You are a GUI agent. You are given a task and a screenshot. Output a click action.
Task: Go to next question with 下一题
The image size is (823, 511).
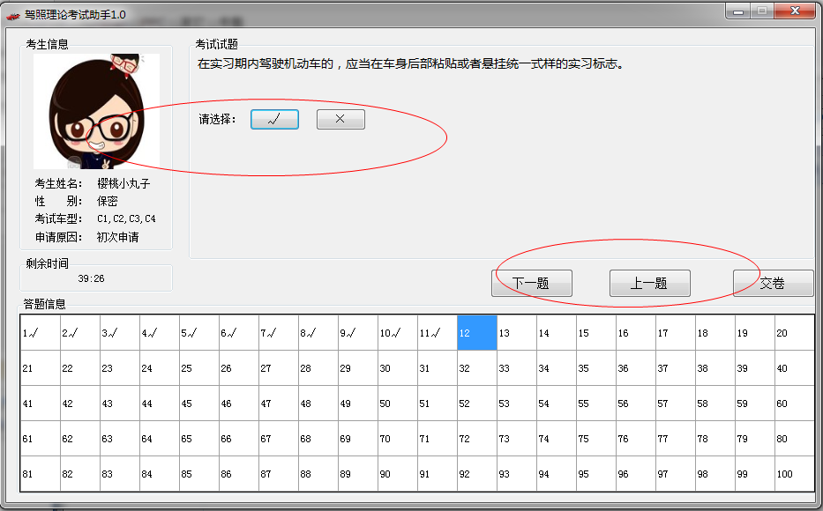[x=532, y=284]
